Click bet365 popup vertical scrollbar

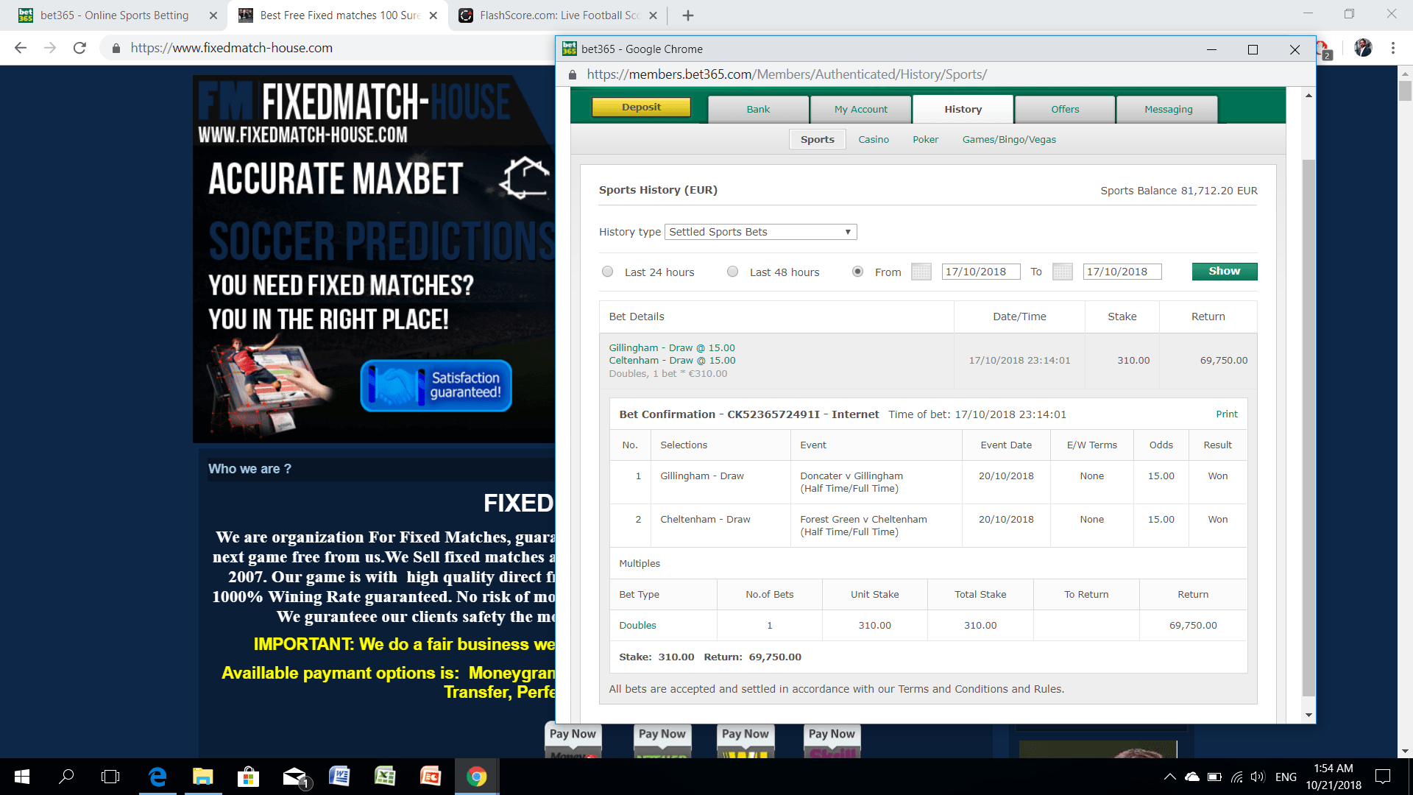[x=1308, y=427]
